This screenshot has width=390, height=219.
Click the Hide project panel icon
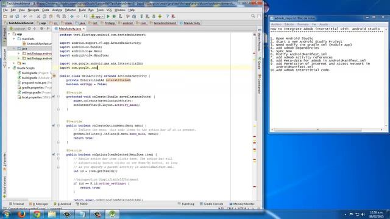(48, 29)
